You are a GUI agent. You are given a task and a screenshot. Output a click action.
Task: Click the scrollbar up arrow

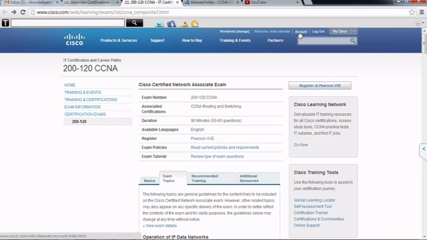(x=424, y=31)
